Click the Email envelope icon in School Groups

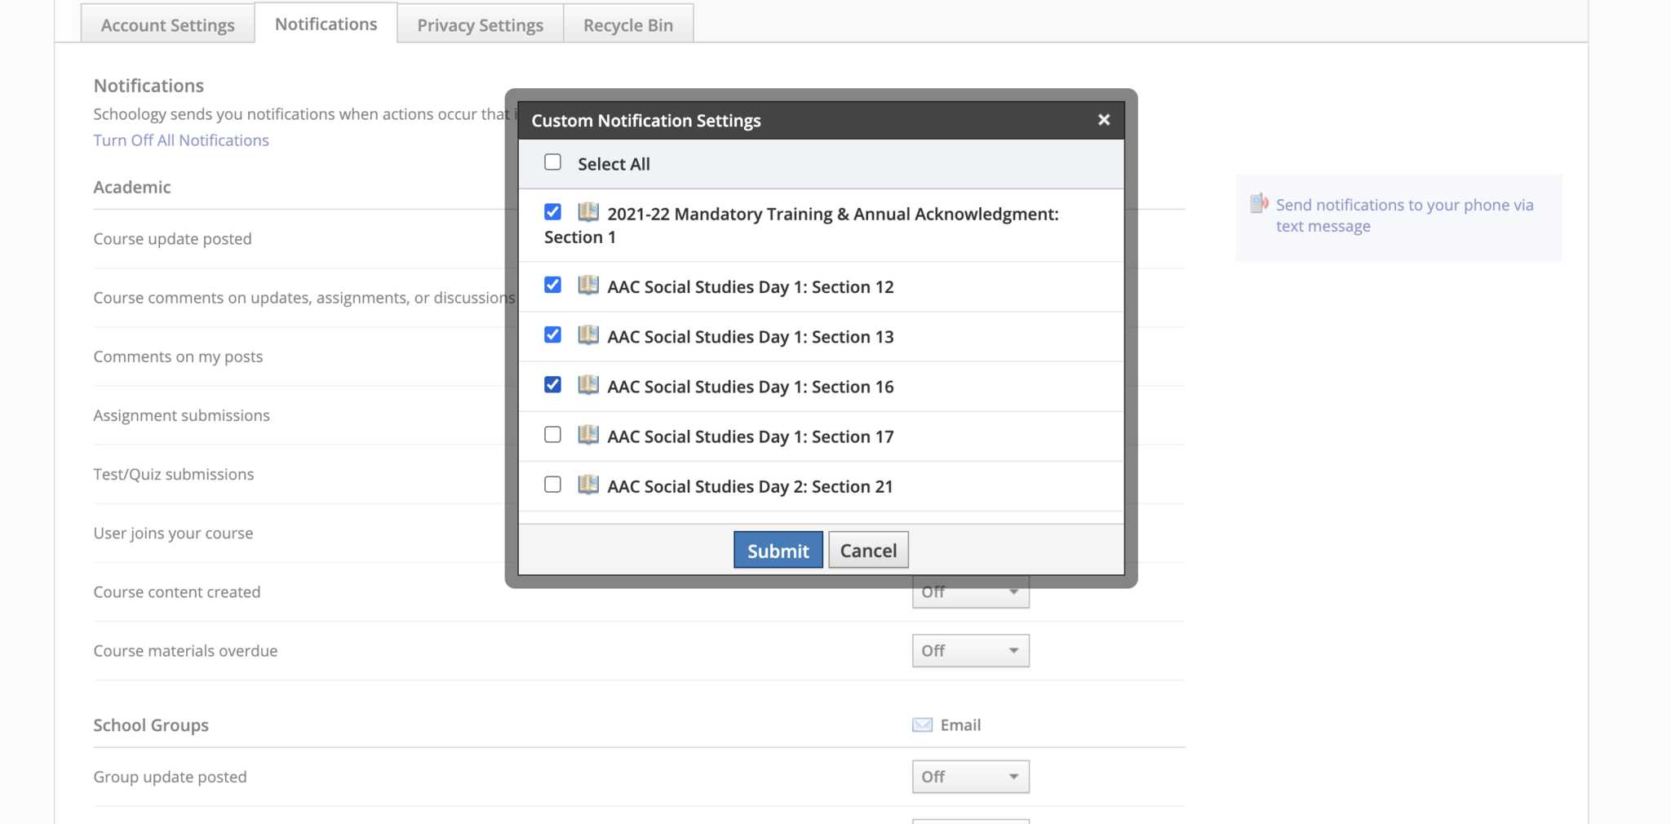922,725
